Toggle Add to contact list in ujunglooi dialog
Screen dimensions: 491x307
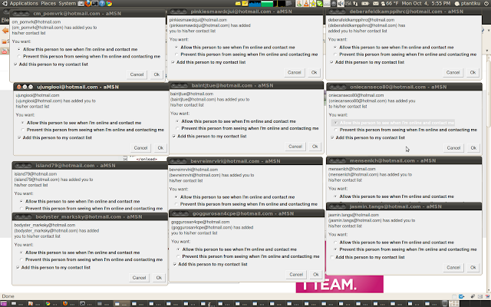[x=19, y=138]
